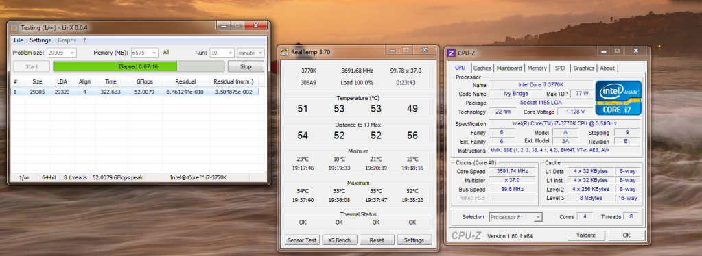702x256 pixels.
Task: Click '3691.68 MHz' in RealTemp
Action: click(358, 71)
